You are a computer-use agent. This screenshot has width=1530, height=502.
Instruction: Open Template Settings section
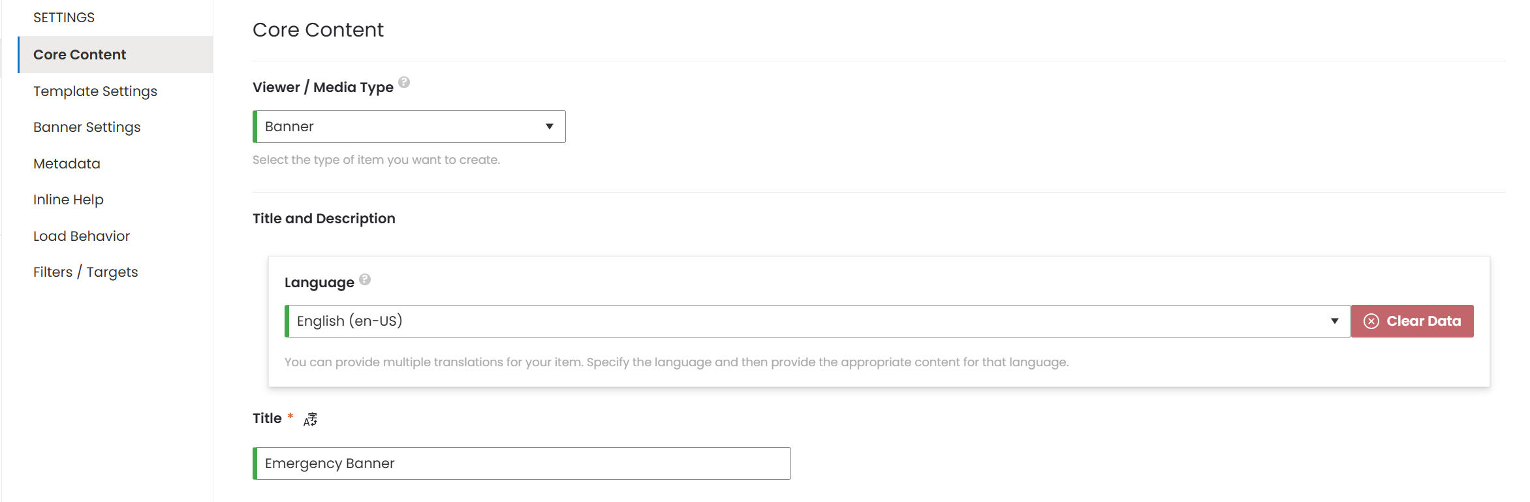click(x=95, y=91)
